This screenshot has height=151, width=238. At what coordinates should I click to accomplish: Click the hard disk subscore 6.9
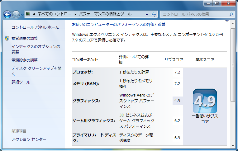[177, 138]
